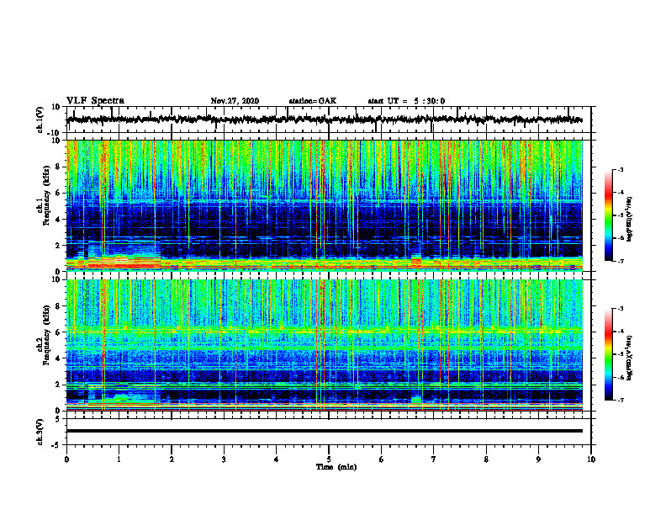Click the ch.1 color bar units label
Image resolution: width=666 pixels, height=515 pixels.
(630, 220)
